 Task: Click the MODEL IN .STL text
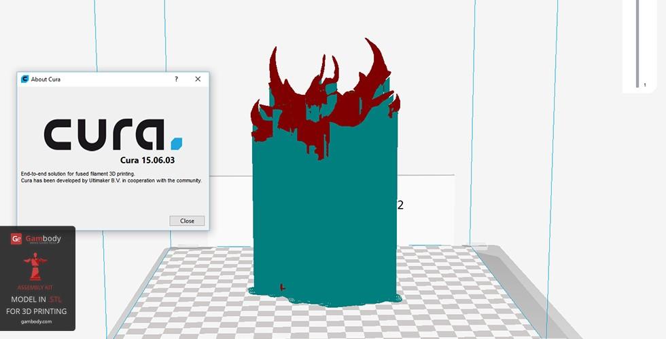point(36,299)
